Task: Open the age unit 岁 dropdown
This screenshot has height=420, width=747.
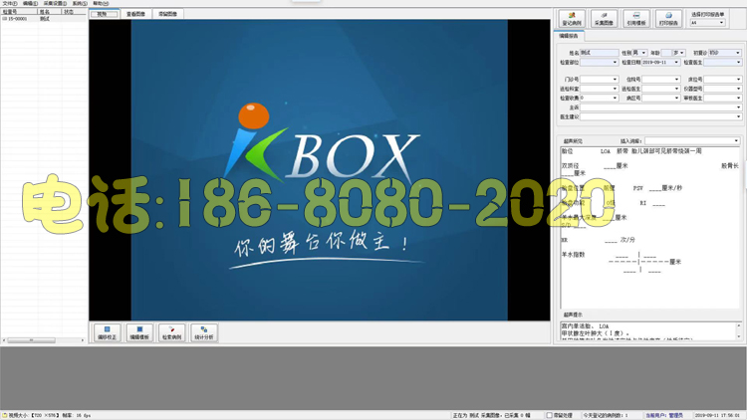Action: tap(681, 53)
